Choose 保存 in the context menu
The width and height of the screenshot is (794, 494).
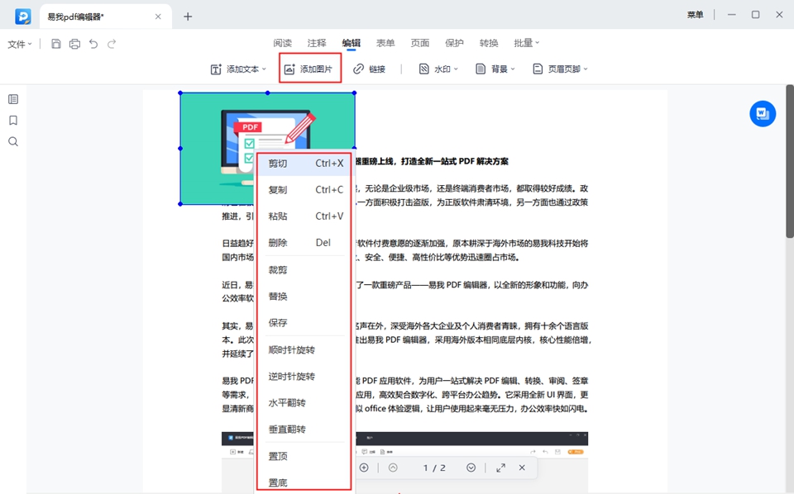[x=304, y=323]
